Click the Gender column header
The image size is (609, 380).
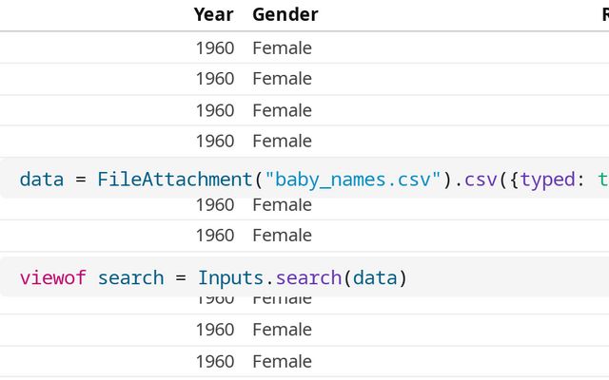coord(285,14)
